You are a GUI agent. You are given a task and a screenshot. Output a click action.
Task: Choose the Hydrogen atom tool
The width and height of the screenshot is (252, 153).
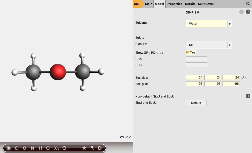click(40, 148)
